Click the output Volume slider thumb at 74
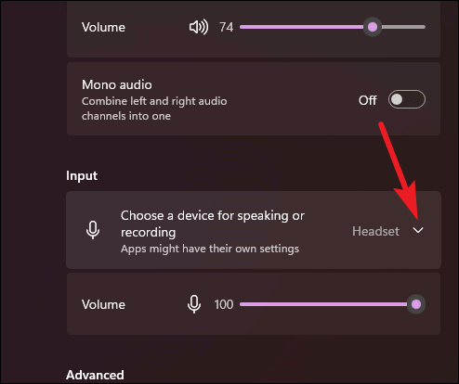Screen dimensions: 459x384 (373, 27)
